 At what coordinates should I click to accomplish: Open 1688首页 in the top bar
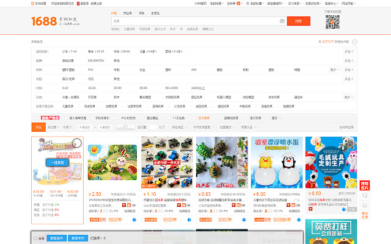click(x=200, y=4)
